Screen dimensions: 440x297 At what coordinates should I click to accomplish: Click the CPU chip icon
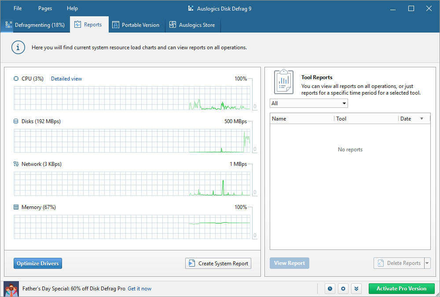point(16,79)
